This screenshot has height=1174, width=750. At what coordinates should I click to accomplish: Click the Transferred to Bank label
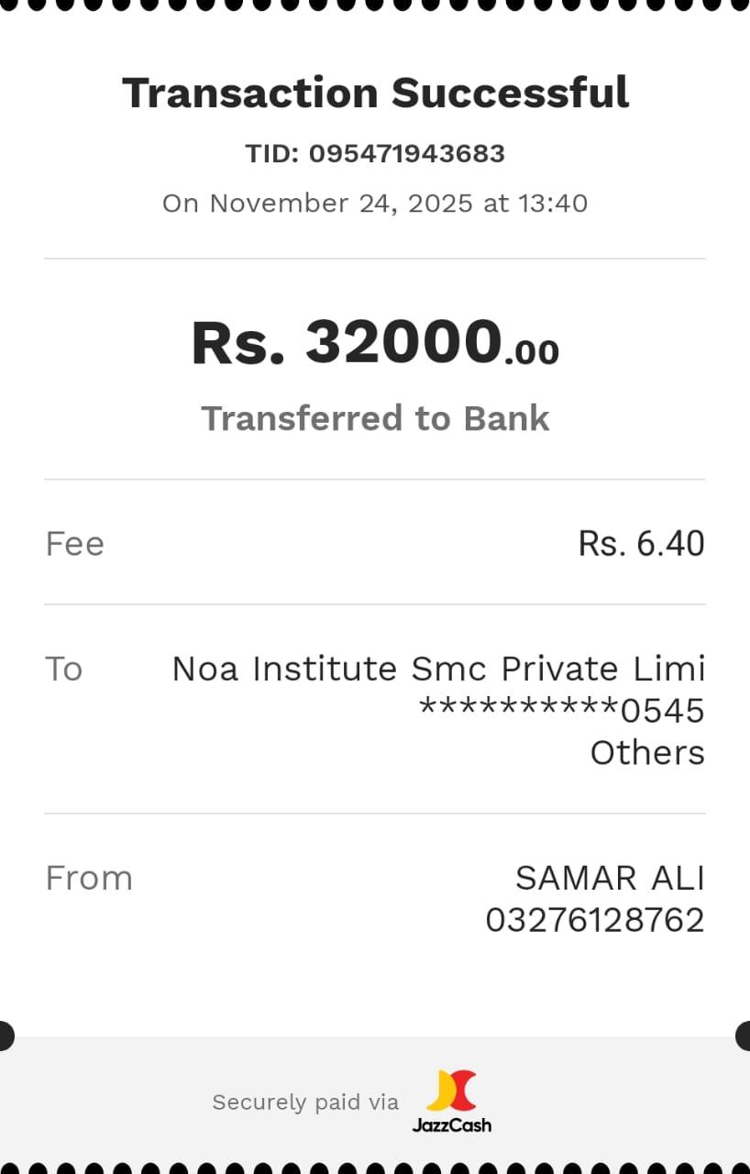click(375, 418)
